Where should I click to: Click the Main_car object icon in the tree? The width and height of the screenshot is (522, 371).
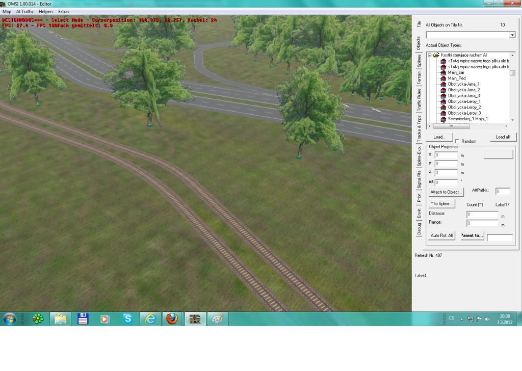pos(443,72)
